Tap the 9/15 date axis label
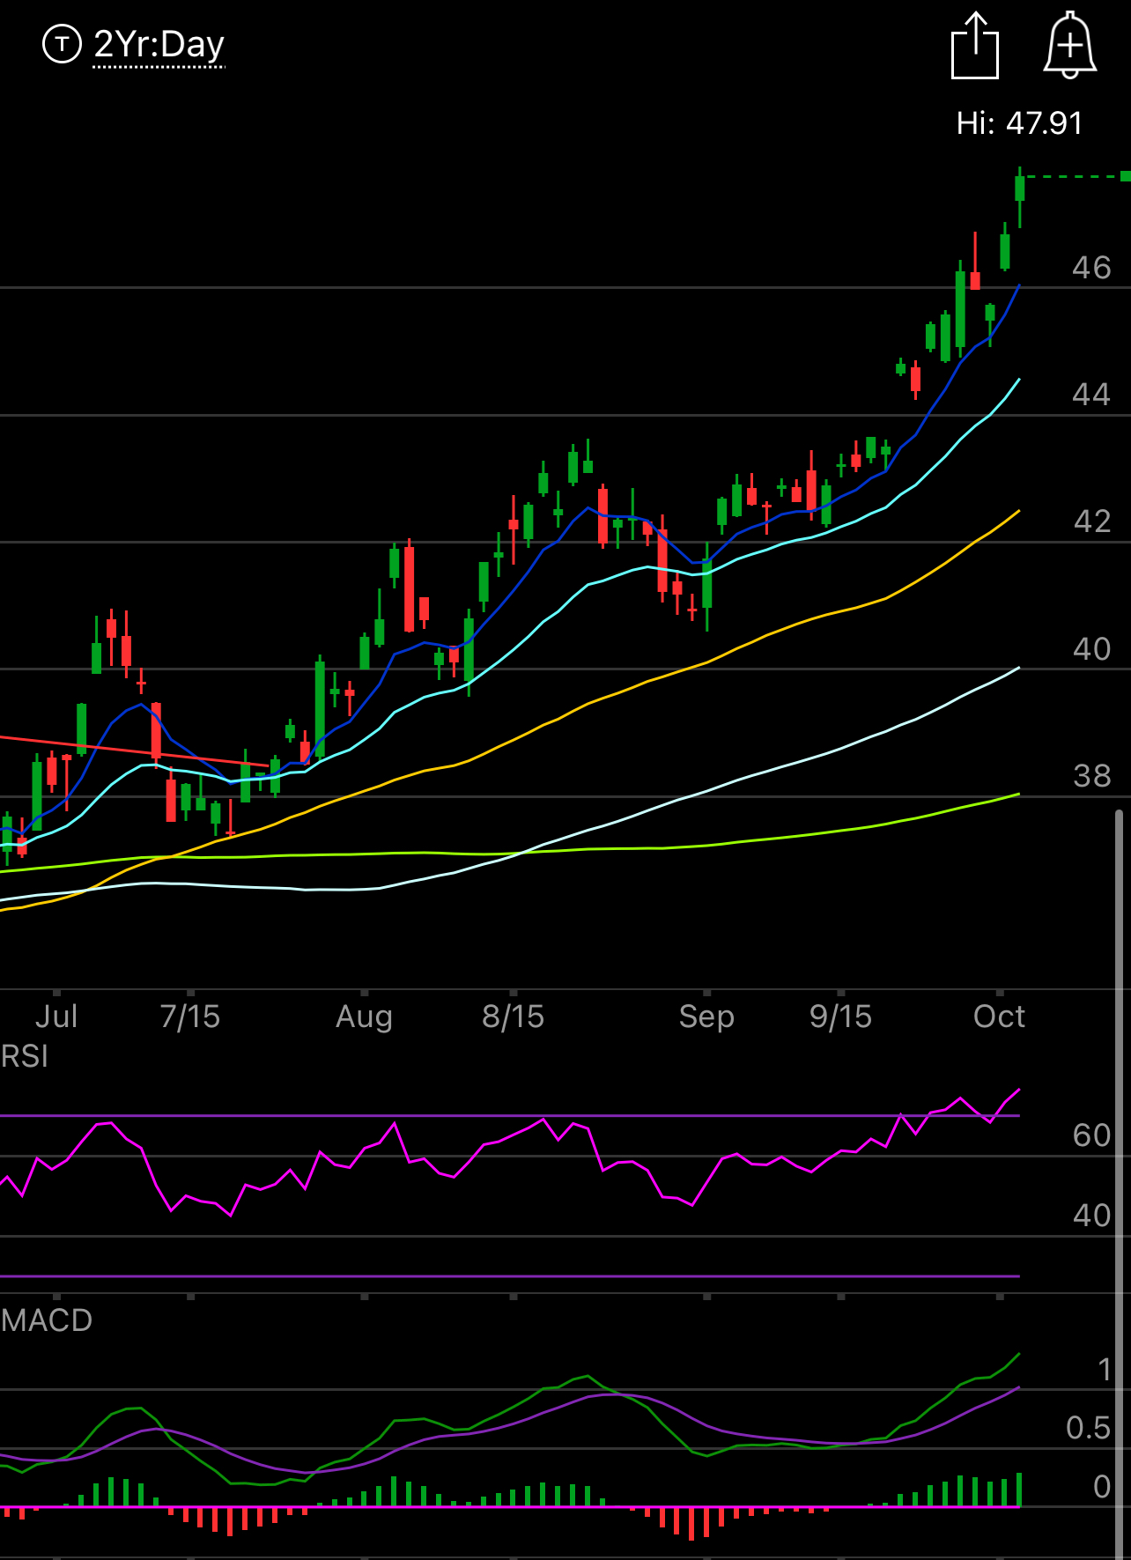 841,1017
